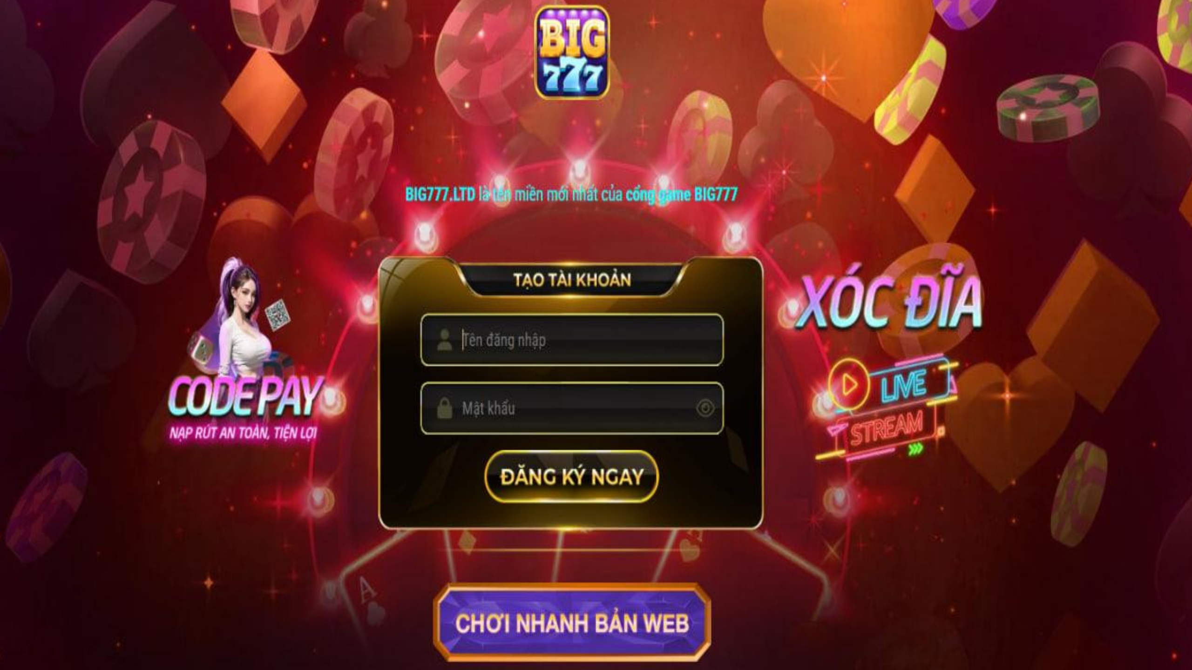Click the neon arrows below STREAM sign
The image size is (1192, 670).
coord(916,449)
